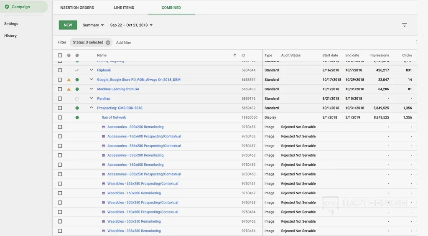Open Prospecting: GMS RON 2018 link
The image size is (428, 236).
[120, 108]
